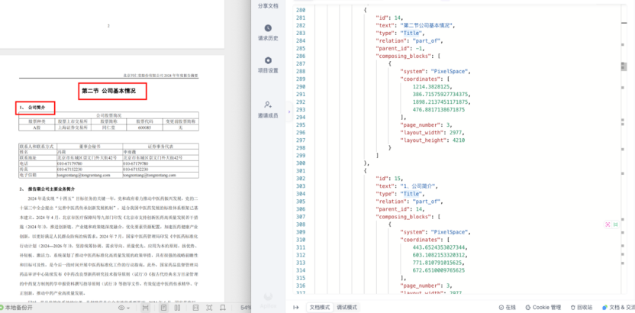Click the JSON viewer vertical scrollbar thumb
The image size is (635, 313).
pyautogui.click(x=624, y=66)
